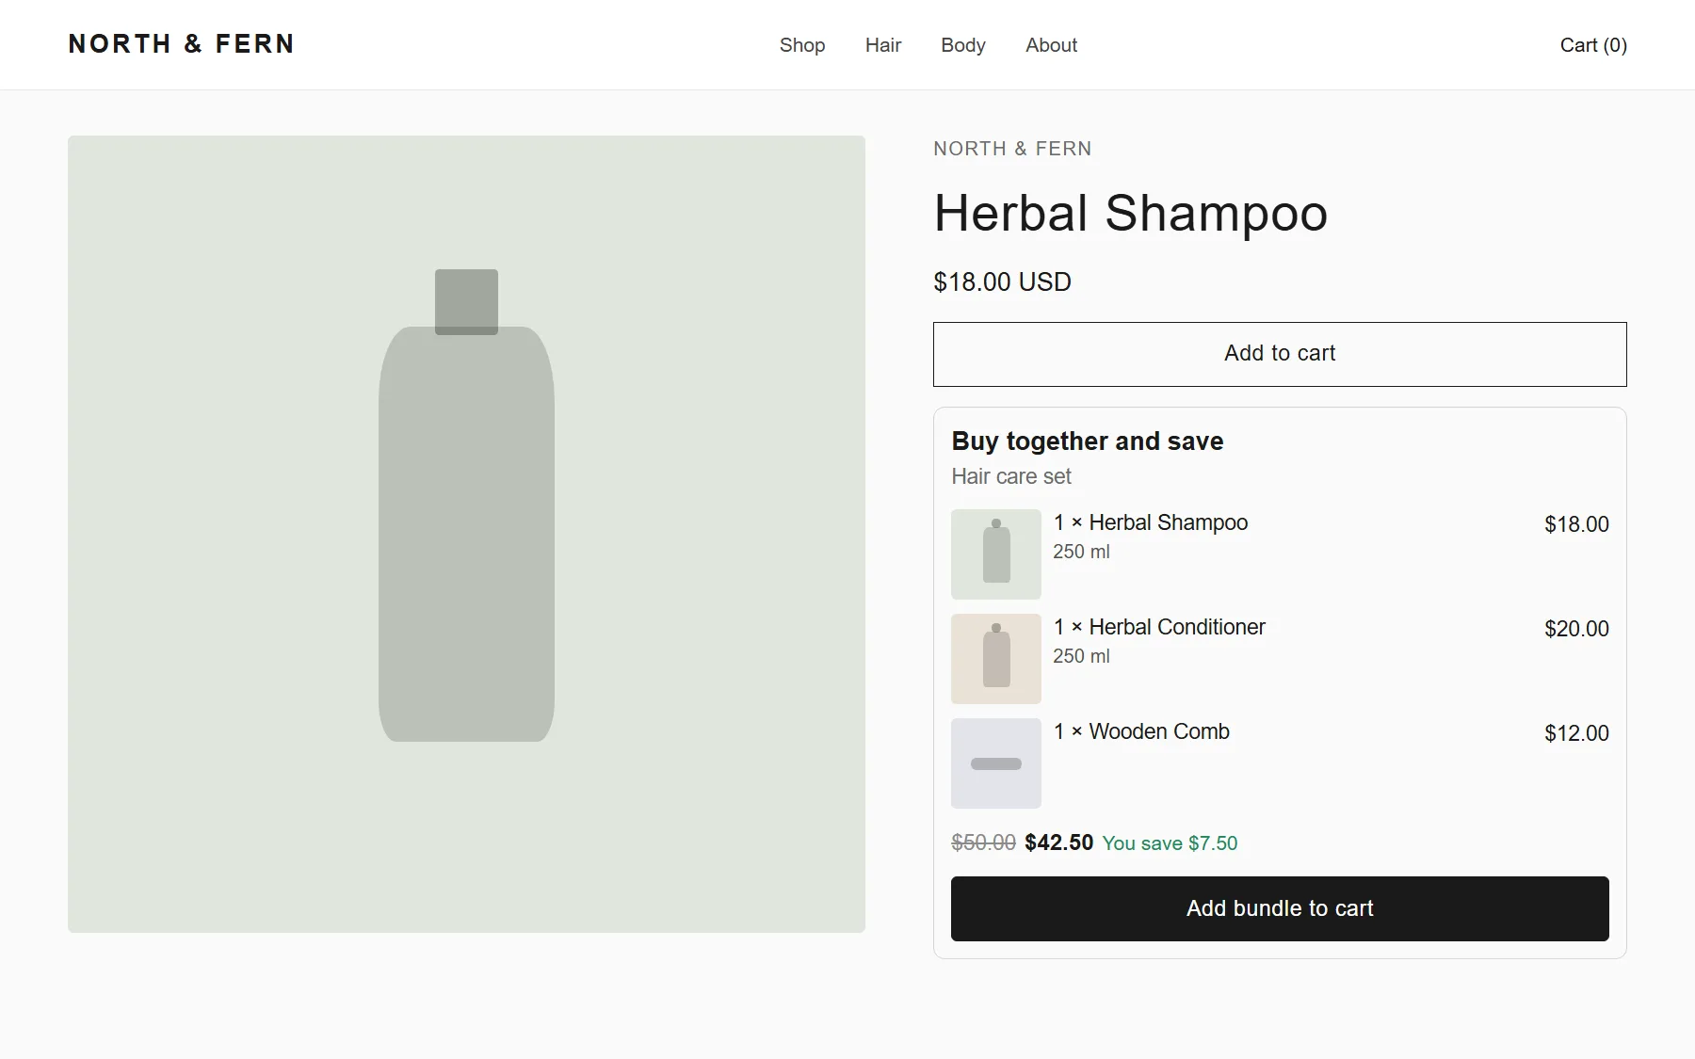Click the $42.50 bundle price
Image resolution: width=1695 pixels, height=1059 pixels.
pos(1058,842)
